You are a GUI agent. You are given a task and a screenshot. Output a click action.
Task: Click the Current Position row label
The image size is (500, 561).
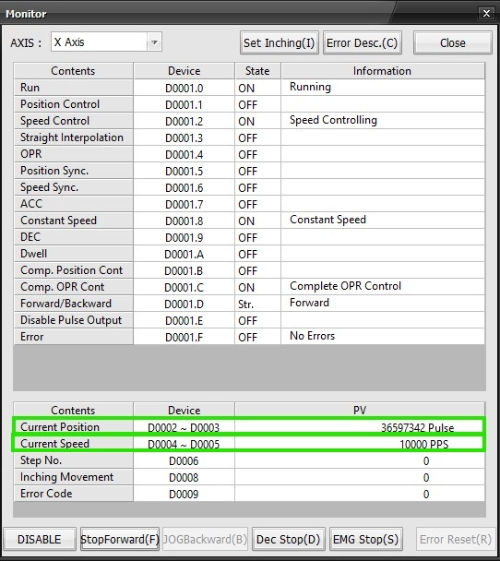(x=74, y=427)
